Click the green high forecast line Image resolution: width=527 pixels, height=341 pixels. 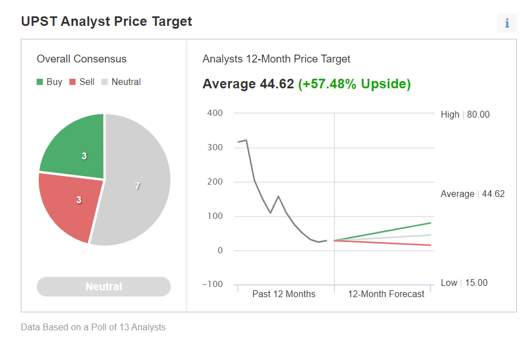pos(395,230)
